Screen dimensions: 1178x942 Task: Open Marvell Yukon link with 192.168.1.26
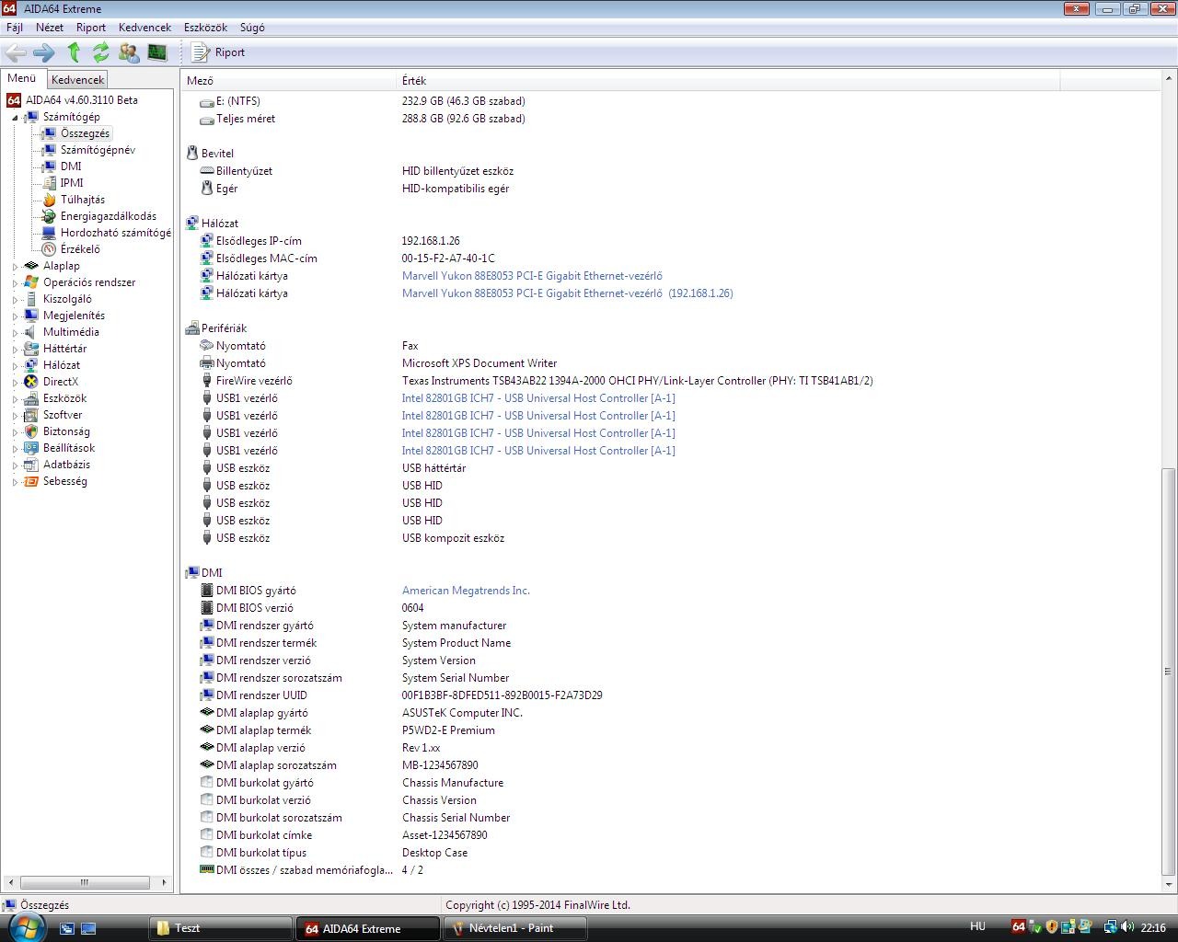[567, 293]
